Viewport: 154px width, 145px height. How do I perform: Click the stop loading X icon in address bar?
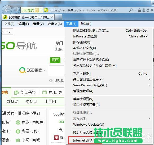tap(152, 10)
